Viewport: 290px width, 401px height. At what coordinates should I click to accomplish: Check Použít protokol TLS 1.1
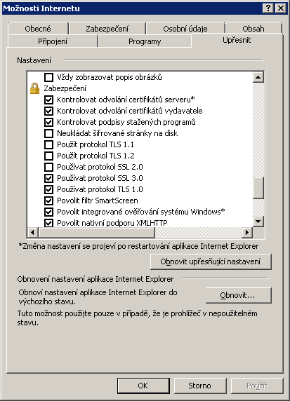tap(48, 144)
